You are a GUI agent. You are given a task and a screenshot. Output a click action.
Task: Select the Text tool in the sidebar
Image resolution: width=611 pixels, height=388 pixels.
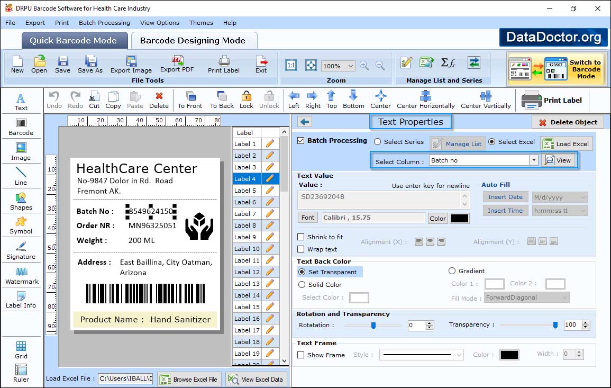point(21,102)
